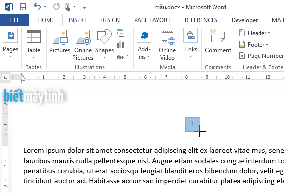The image size is (284, 193).
Task: Click the page number 1 text box
Action: [x=192, y=124]
